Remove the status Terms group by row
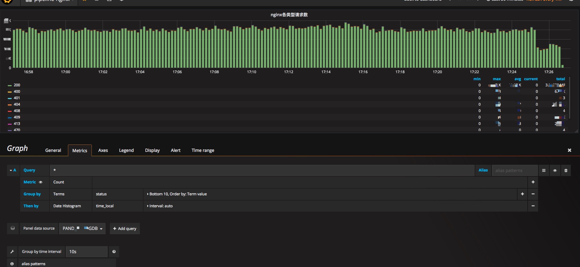Screen dimensions: 580x267 533,194
